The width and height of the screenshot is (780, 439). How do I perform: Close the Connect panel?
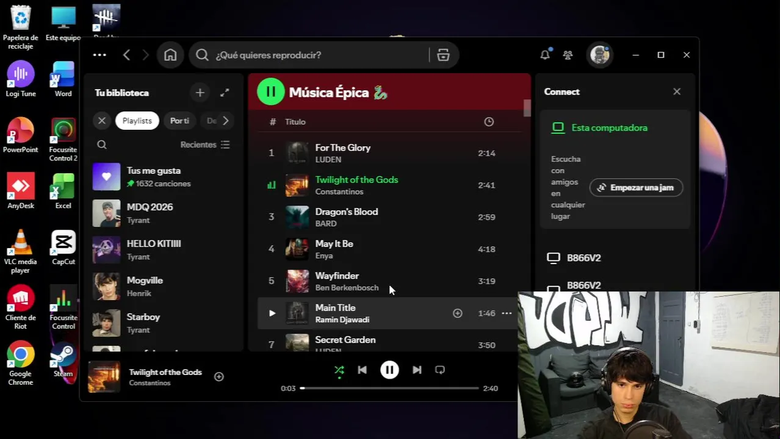pos(677,91)
